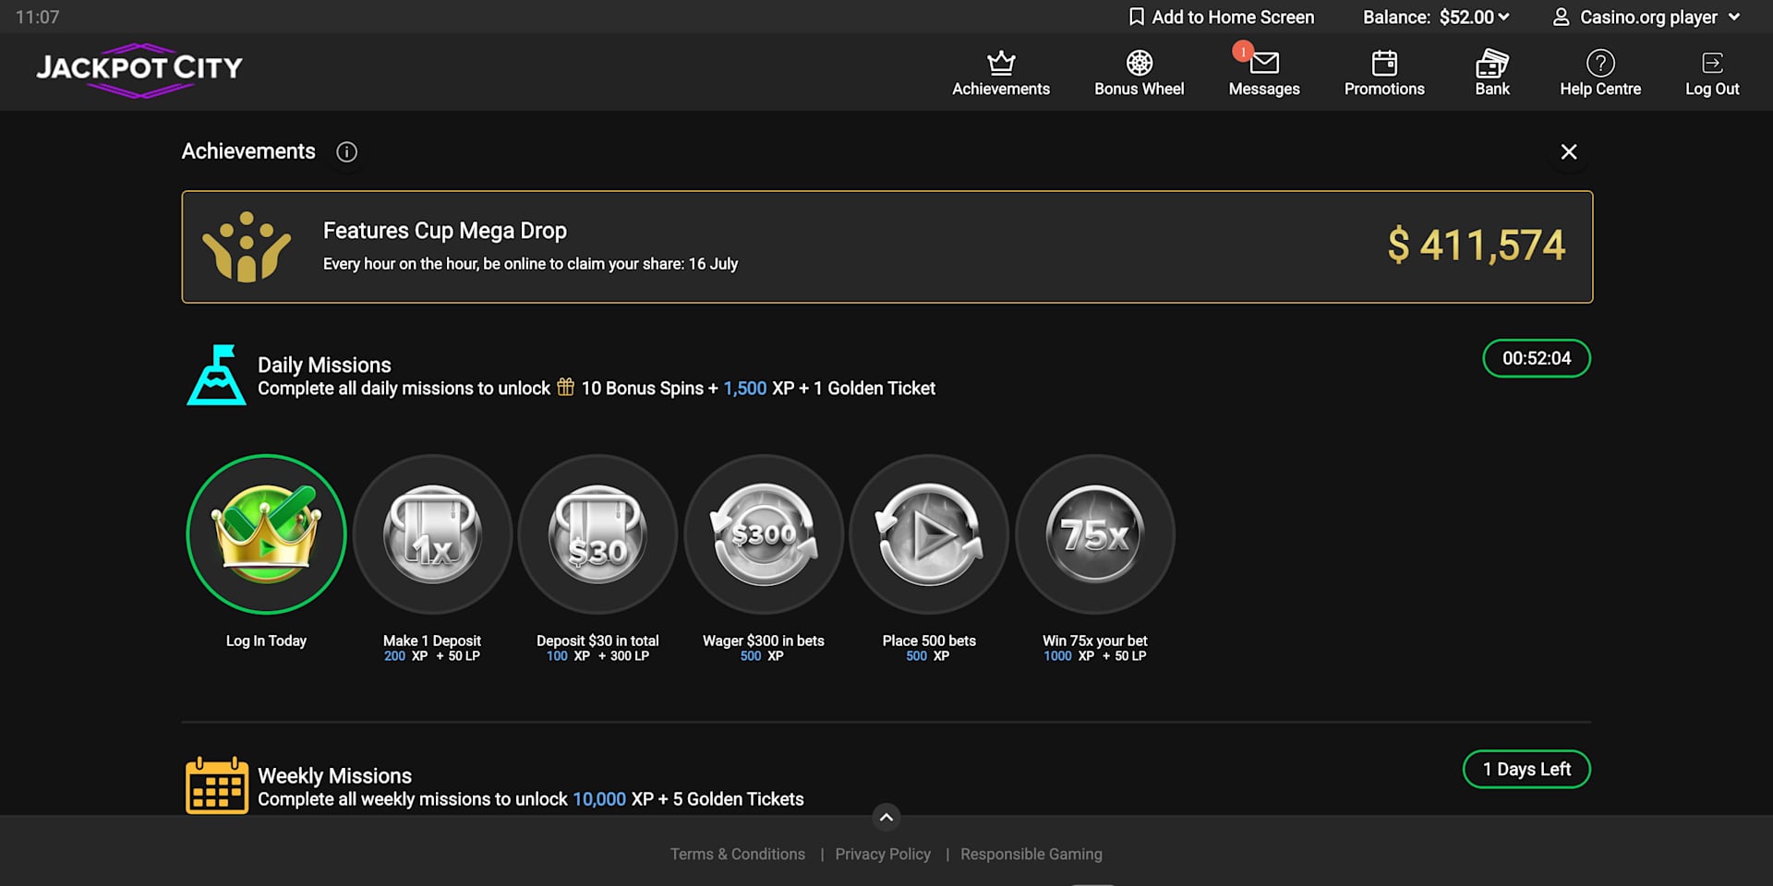The width and height of the screenshot is (1773, 886).
Task: Select the Log In Today crown badge
Action: coord(267,533)
